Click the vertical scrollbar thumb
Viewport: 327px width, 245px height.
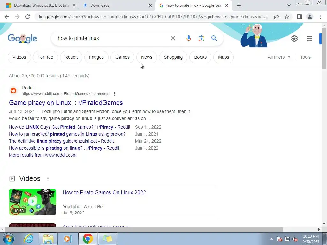coord(324,48)
